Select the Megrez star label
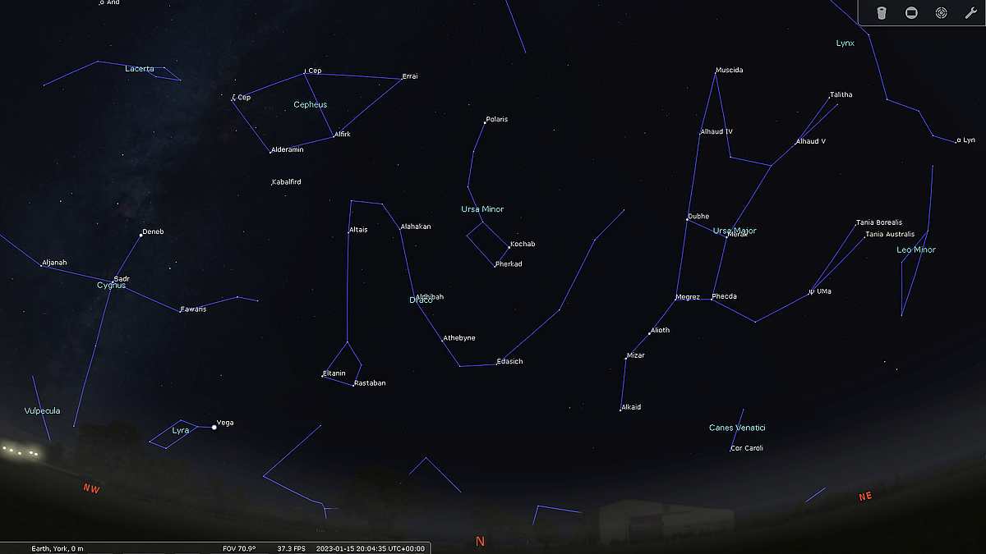The height and width of the screenshot is (554, 986). (688, 297)
